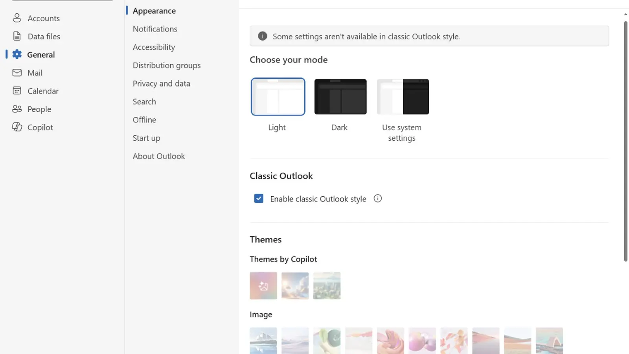Click the 'Classic Outlook' section heading
629x354 pixels.
pos(281,176)
